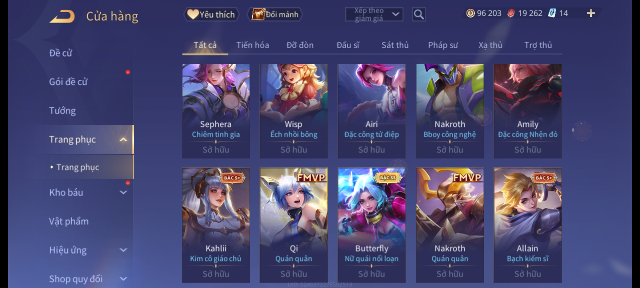This screenshot has height=288, width=640.
Task: Open the search magnifier icon
Action: [x=419, y=14]
